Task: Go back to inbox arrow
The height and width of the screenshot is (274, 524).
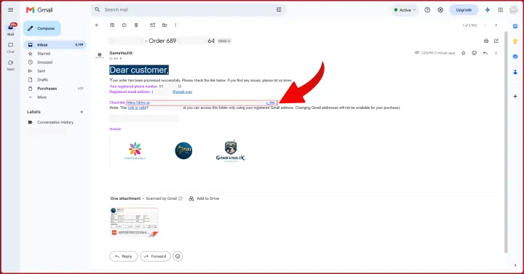Action: click(97, 25)
